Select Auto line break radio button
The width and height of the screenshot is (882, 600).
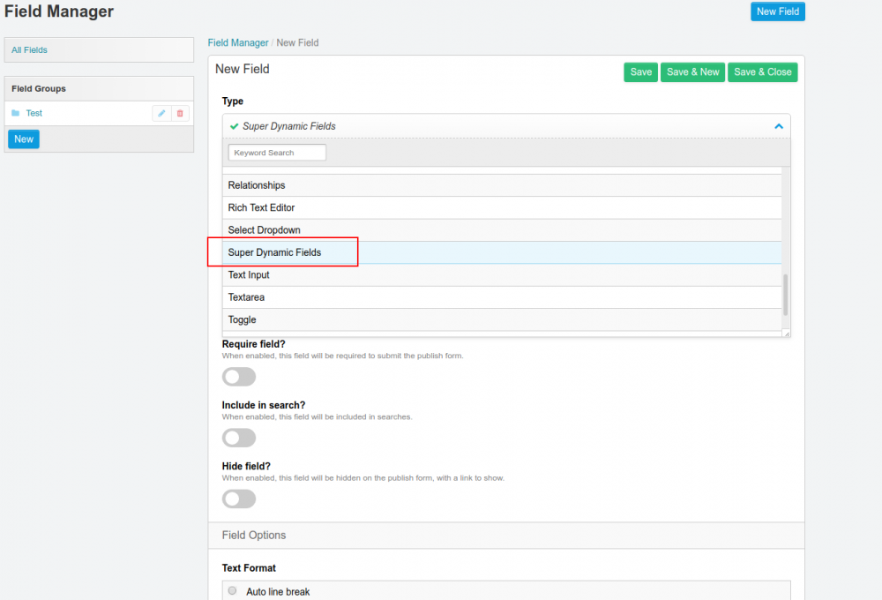click(x=232, y=591)
